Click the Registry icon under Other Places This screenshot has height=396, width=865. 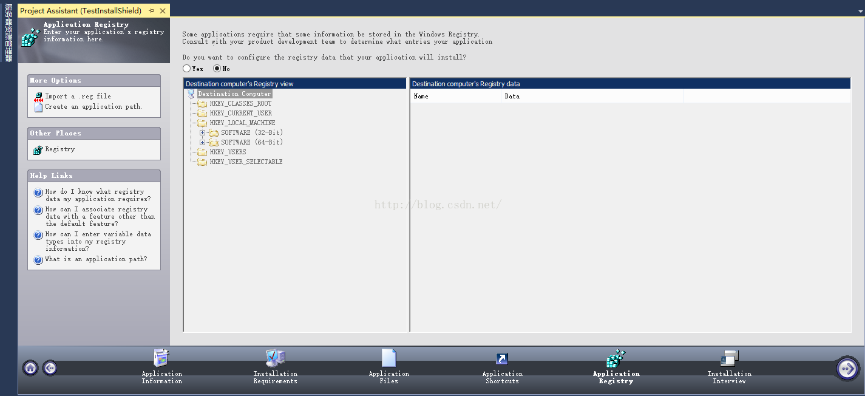38,149
